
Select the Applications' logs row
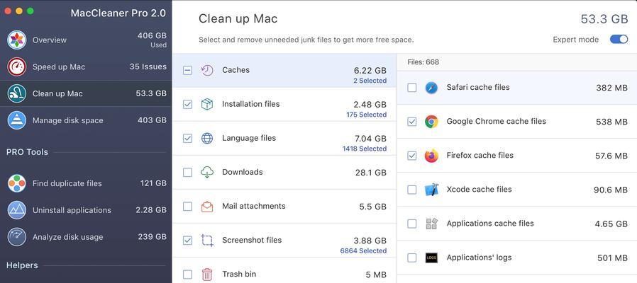pos(516,258)
